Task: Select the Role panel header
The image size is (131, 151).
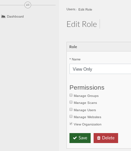Action: [99, 47]
